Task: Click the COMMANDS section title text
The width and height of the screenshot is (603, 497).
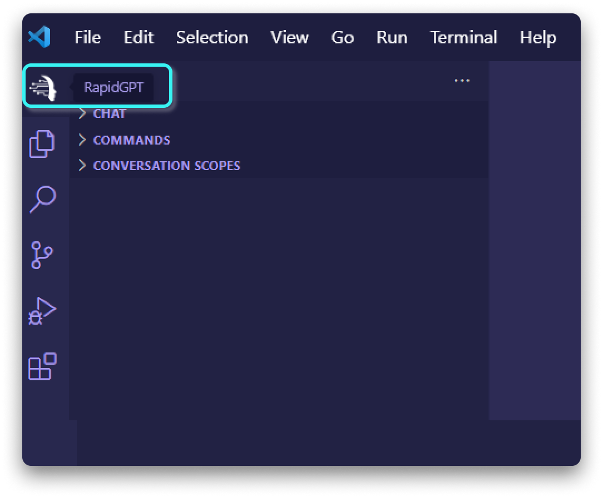Action: pos(131,140)
